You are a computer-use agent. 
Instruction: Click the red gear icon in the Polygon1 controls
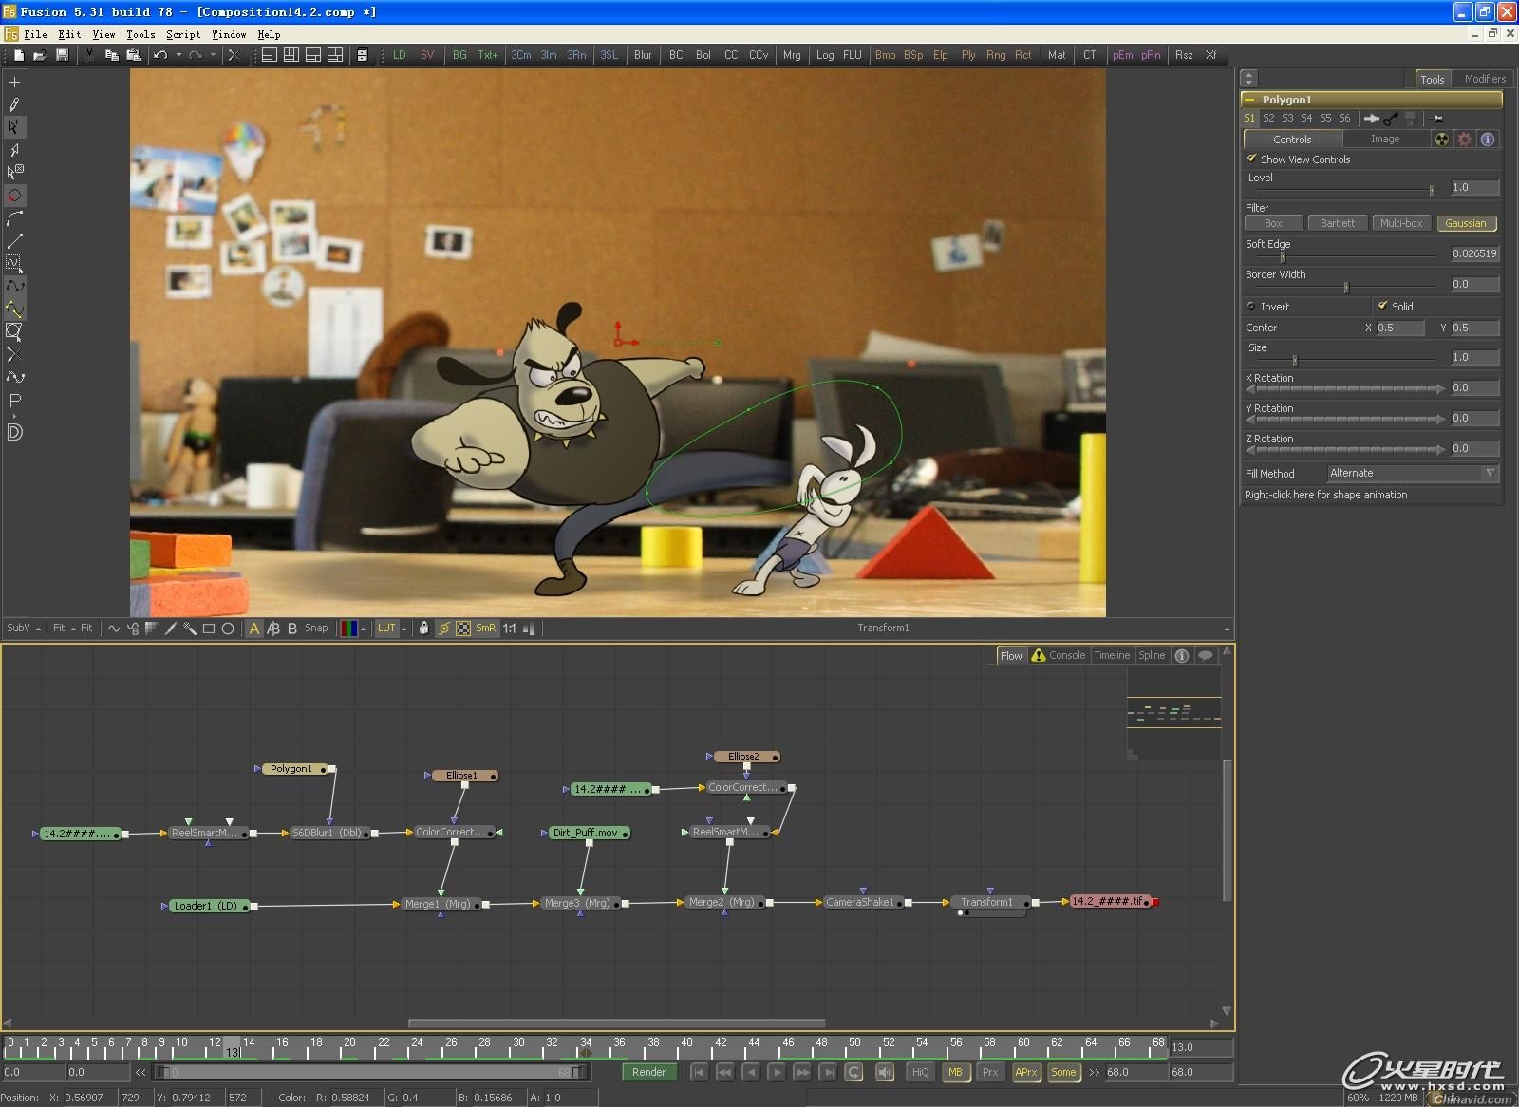coord(1465,140)
